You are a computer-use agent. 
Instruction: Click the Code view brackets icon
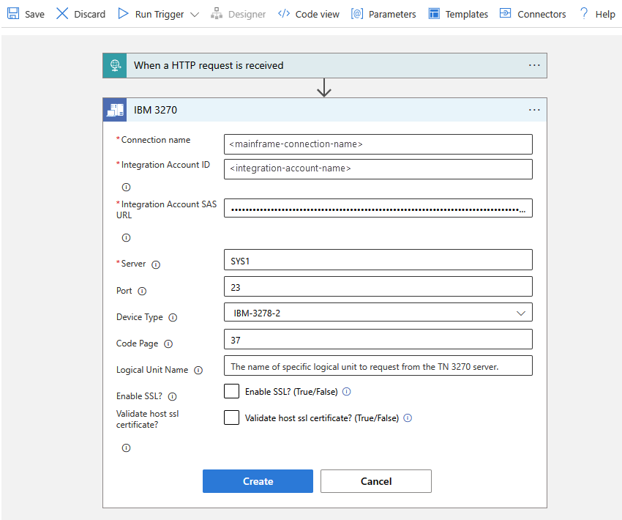[284, 14]
